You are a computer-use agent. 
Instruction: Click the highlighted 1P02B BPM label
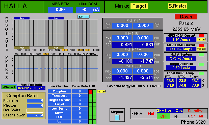point(81,50)
